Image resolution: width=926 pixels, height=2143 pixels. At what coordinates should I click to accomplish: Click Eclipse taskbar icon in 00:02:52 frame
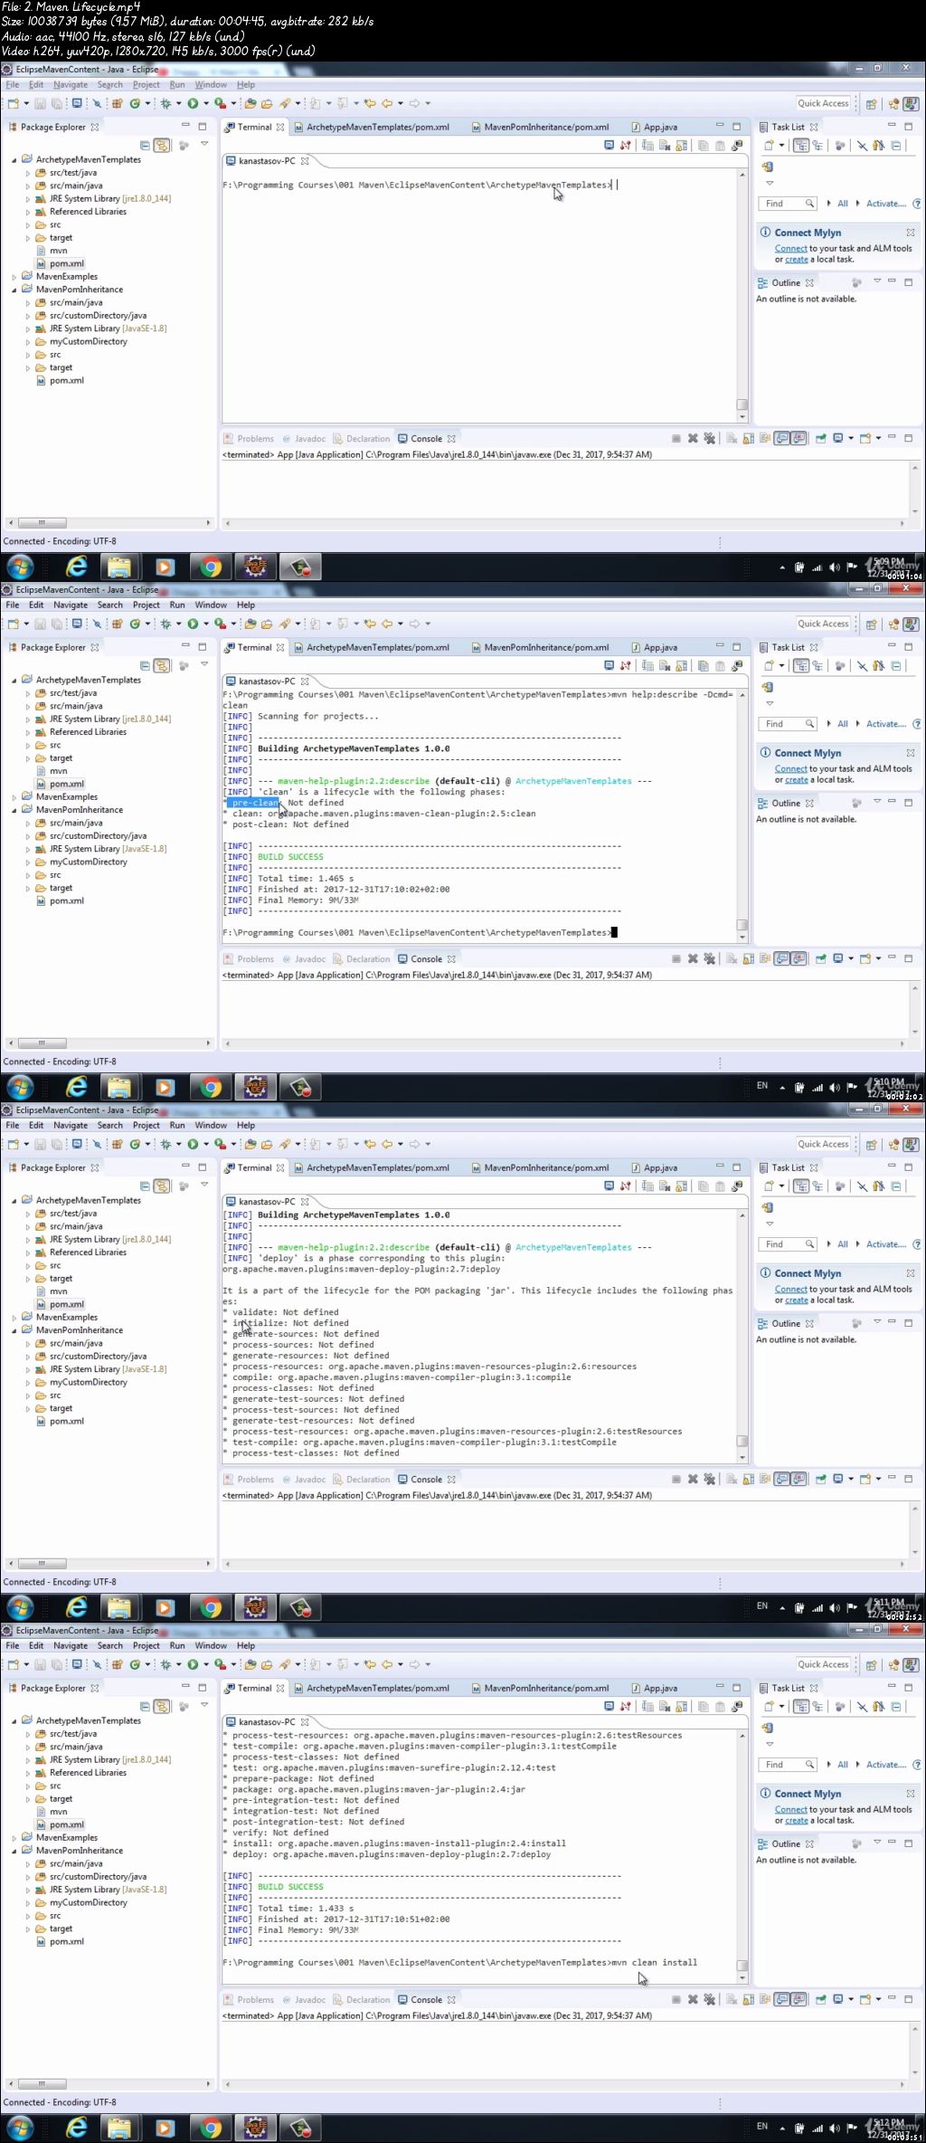pos(256,1608)
